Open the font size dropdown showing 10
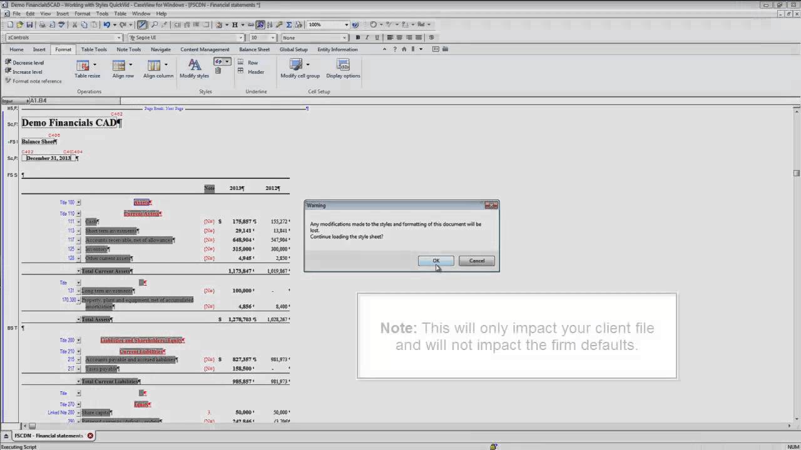Viewport: 801px width, 450px height. pos(272,37)
